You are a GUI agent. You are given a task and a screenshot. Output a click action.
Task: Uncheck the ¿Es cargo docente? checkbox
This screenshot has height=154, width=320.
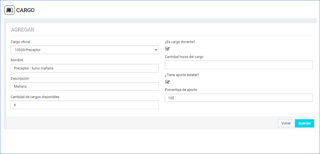point(167,49)
